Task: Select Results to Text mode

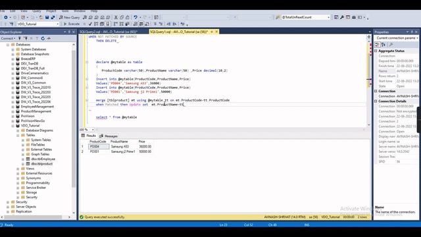Action: coord(136,24)
